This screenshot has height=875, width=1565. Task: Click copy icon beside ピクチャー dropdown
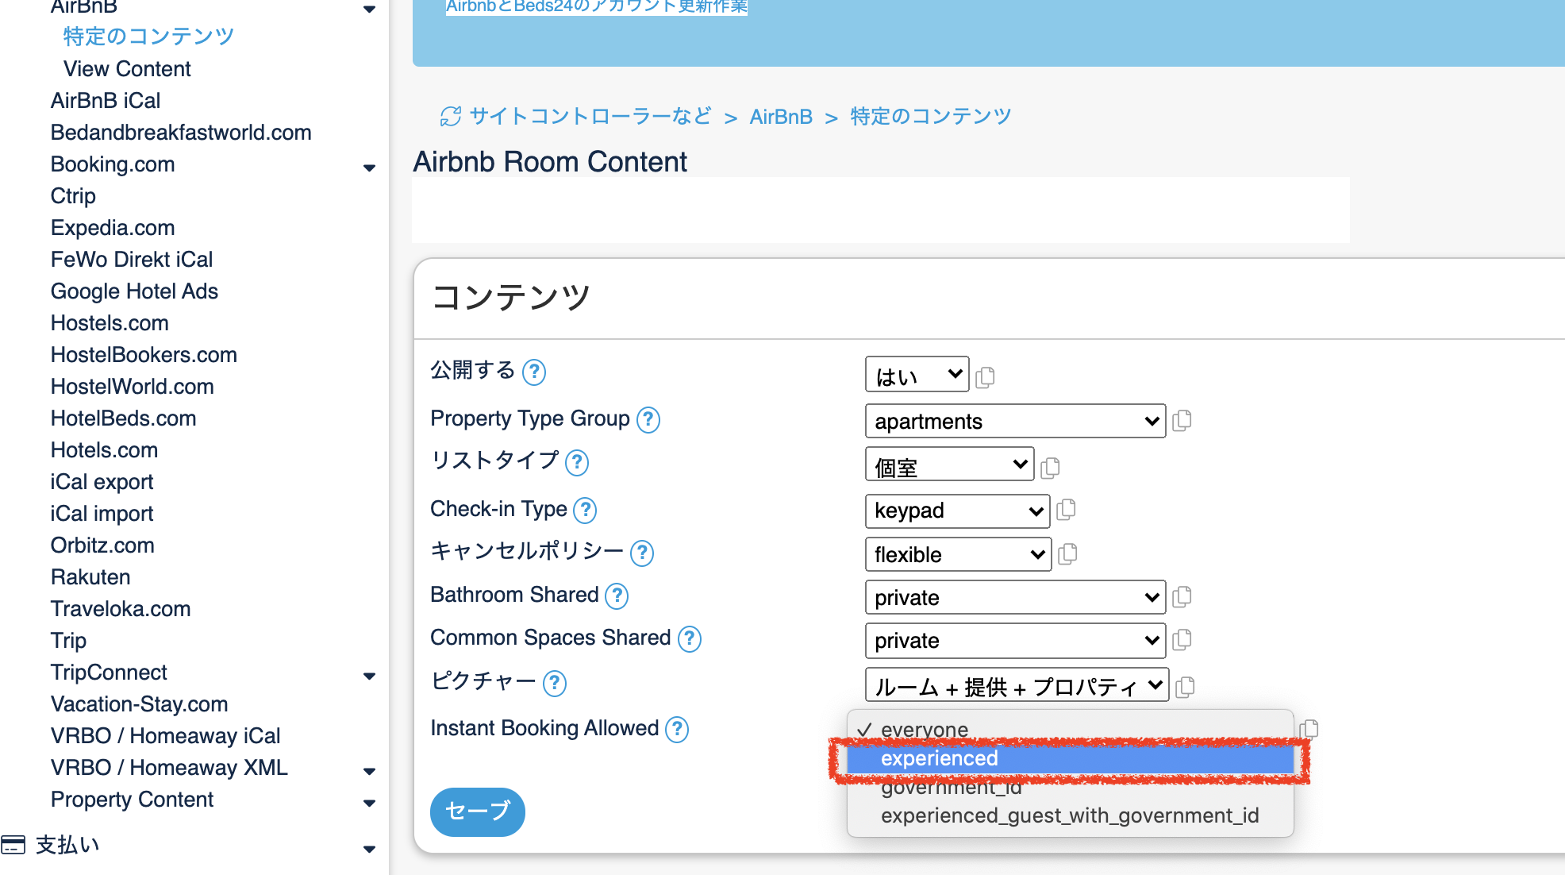coord(1185,687)
